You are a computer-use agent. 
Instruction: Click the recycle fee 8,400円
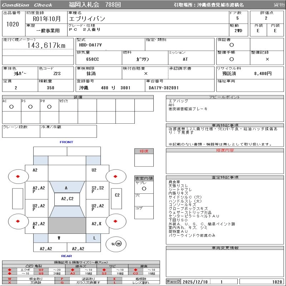point(263,73)
